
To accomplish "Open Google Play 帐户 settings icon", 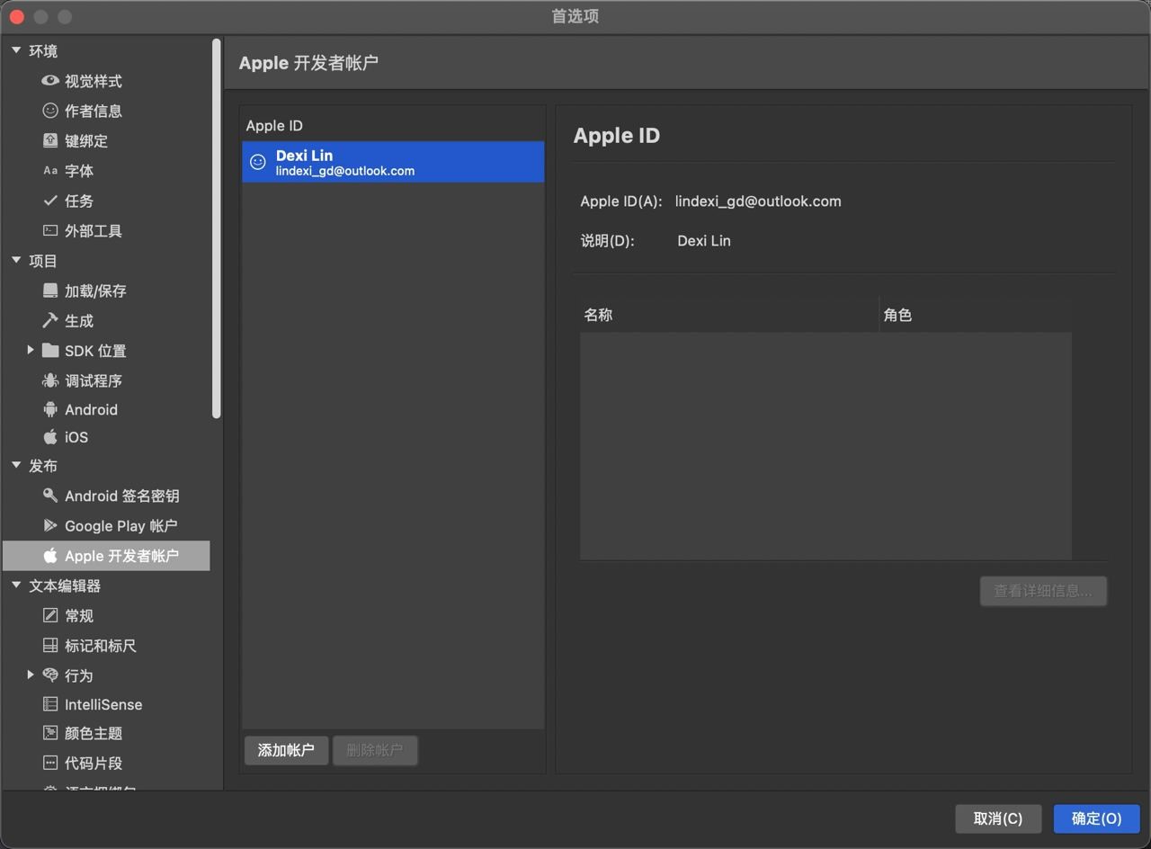I will click(x=50, y=525).
